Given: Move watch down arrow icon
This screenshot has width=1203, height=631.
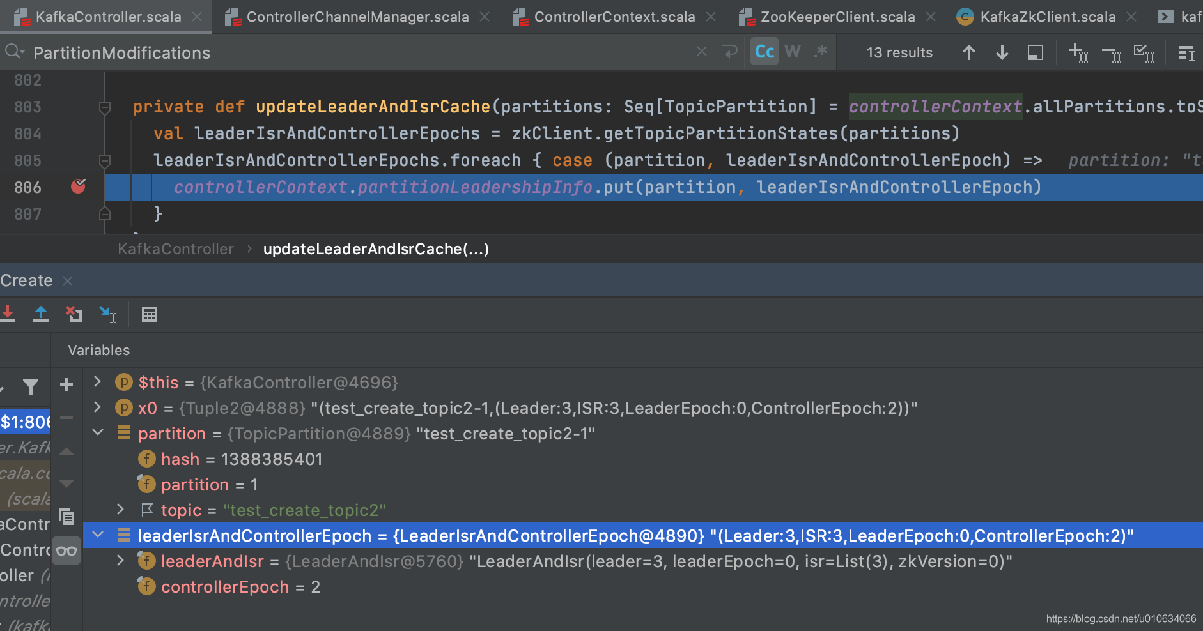Looking at the screenshot, I should (66, 483).
